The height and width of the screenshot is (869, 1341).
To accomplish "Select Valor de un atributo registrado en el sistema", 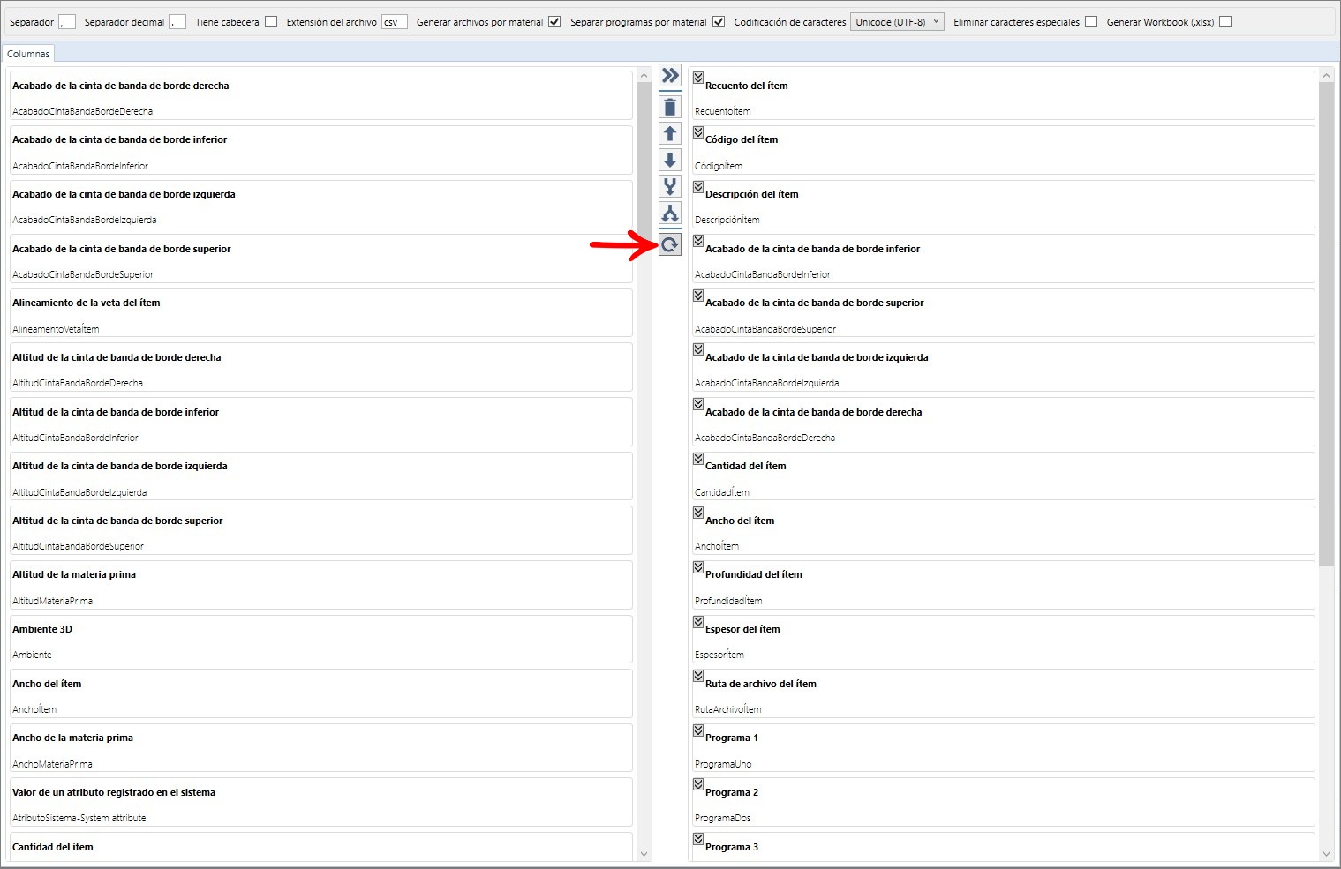I will tap(321, 802).
